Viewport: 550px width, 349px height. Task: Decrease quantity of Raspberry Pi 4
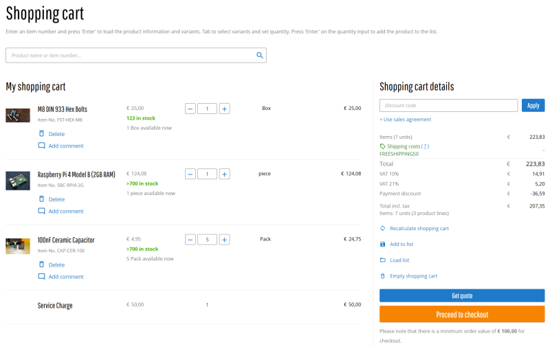[x=190, y=174]
